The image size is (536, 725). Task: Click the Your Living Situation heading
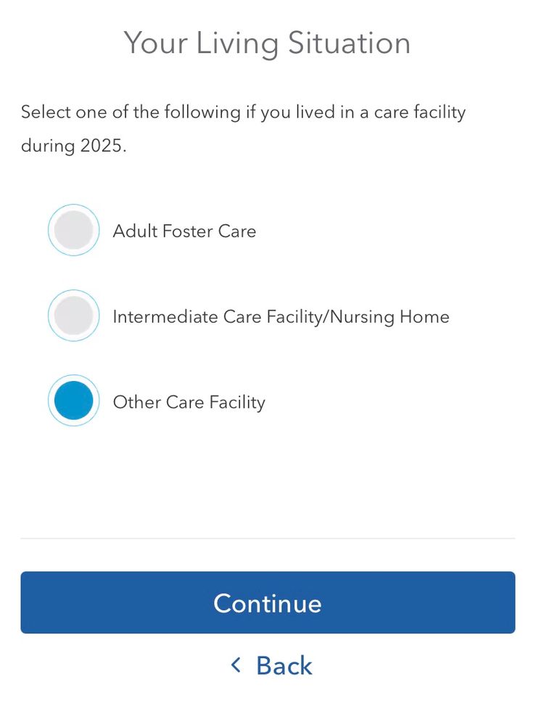(267, 43)
